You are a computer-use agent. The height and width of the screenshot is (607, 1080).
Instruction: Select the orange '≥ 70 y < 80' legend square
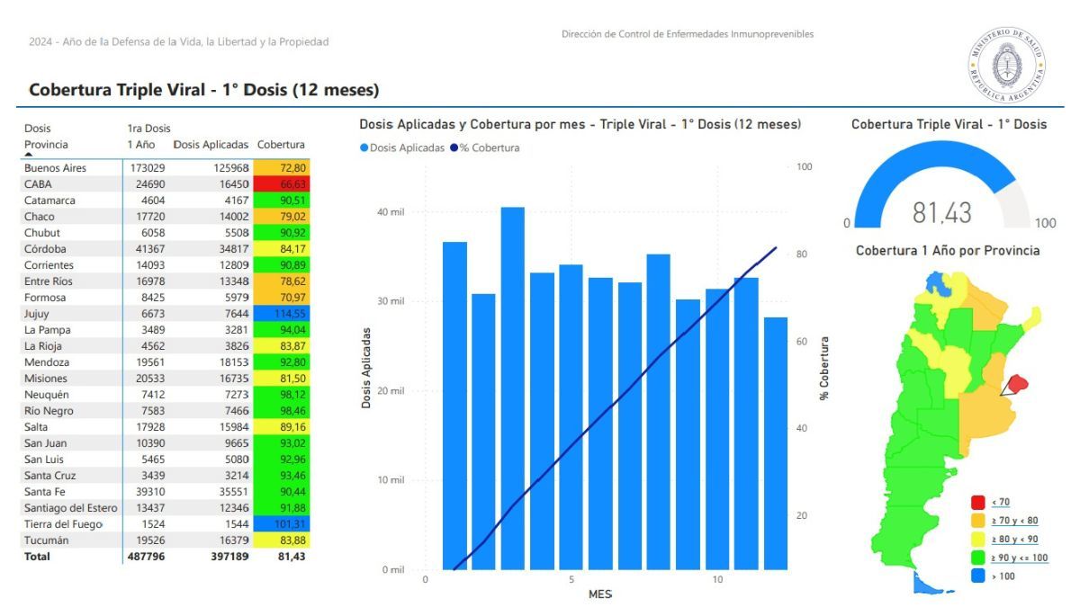[x=978, y=521]
